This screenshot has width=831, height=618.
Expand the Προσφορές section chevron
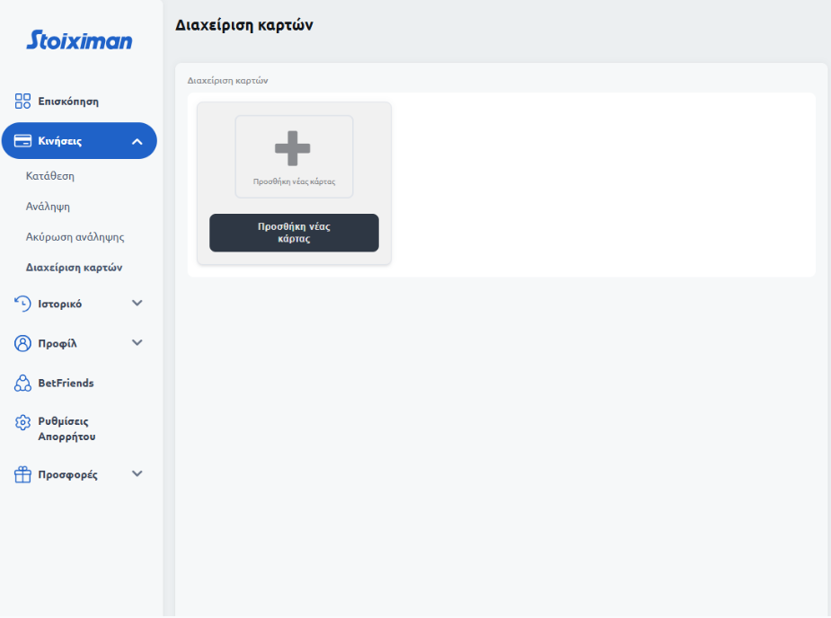click(137, 474)
